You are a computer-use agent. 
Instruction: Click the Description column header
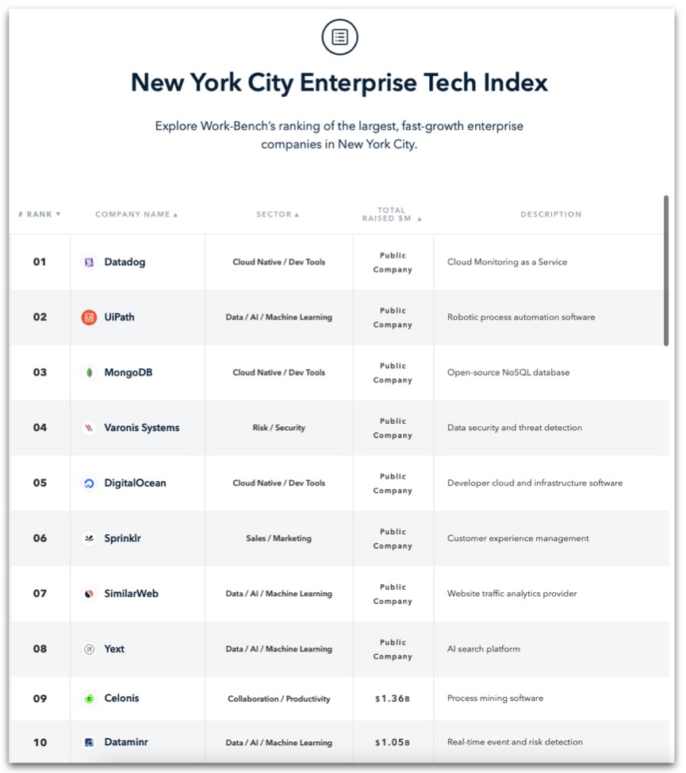click(x=551, y=214)
